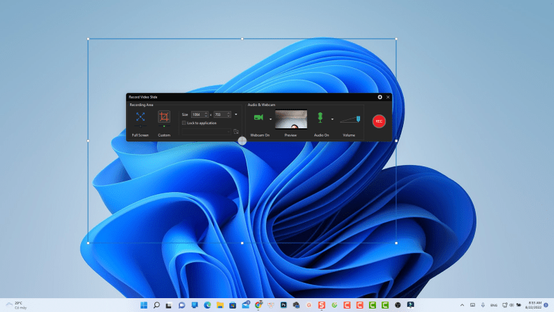Viewport: 554px width, 312px height.
Task: Click the application picker icon
Action: (236, 131)
